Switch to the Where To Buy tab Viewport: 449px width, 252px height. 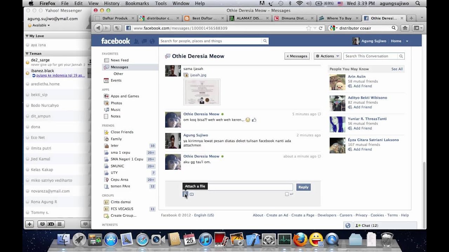coord(339,18)
